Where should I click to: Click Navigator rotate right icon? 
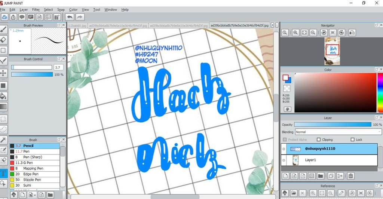(x=341, y=33)
